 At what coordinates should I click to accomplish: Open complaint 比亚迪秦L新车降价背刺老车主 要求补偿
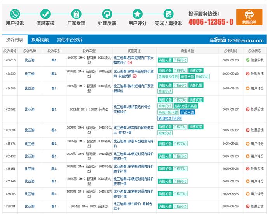point(134,130)
